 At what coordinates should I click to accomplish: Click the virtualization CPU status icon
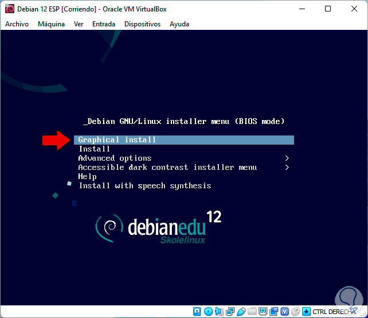point(284,312)
